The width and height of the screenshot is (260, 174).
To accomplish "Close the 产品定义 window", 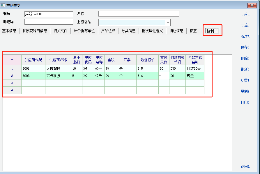I will point(252,6).
